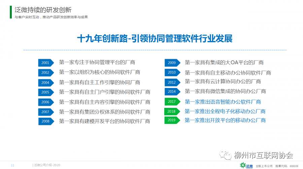
Task: Select blue text 第一家推出开放平台的移动办公厂商
Action: [225, 120]
